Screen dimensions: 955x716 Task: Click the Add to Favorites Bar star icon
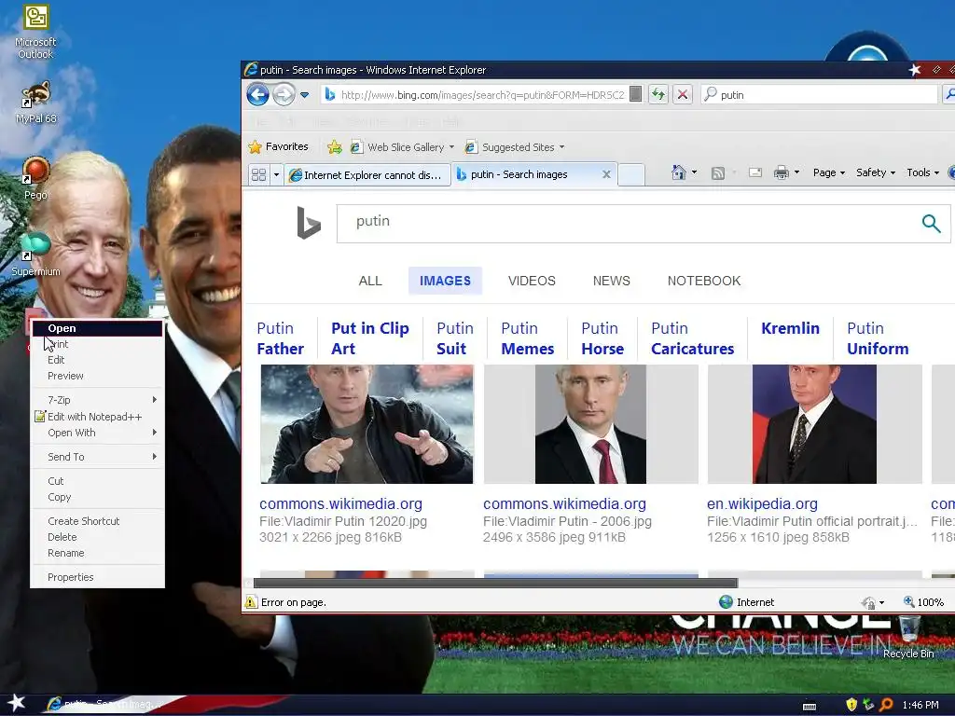click(x=335, y=146)
